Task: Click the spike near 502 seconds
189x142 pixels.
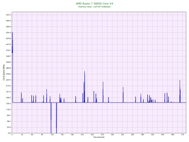Action: (x=180, y=91)
